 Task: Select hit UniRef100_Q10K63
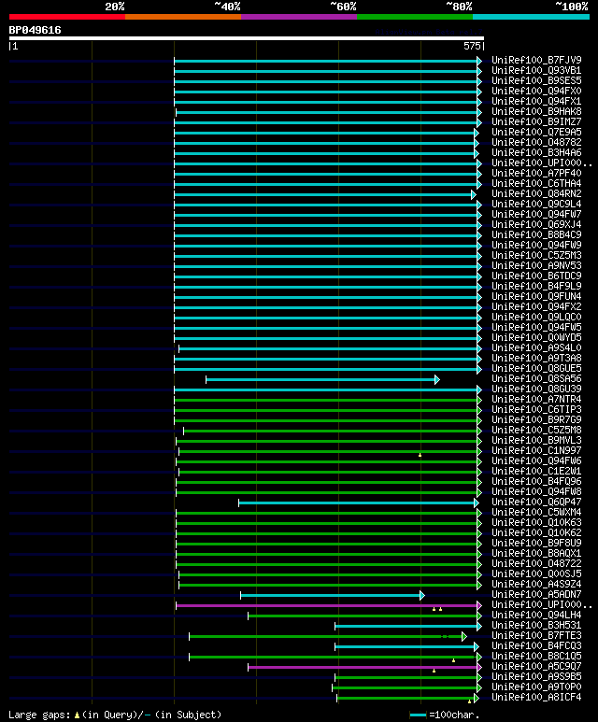tap(536, 523)
